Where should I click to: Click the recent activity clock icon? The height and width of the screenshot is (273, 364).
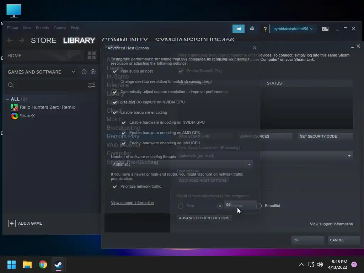click(x=84, y=72)
